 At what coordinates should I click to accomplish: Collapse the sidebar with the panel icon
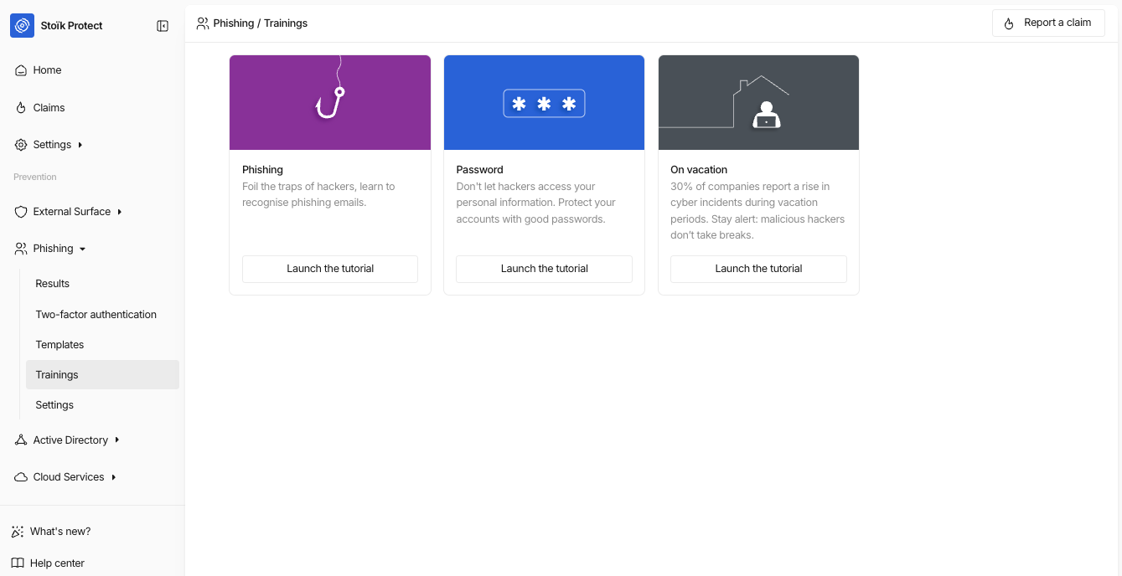point(163,26)
